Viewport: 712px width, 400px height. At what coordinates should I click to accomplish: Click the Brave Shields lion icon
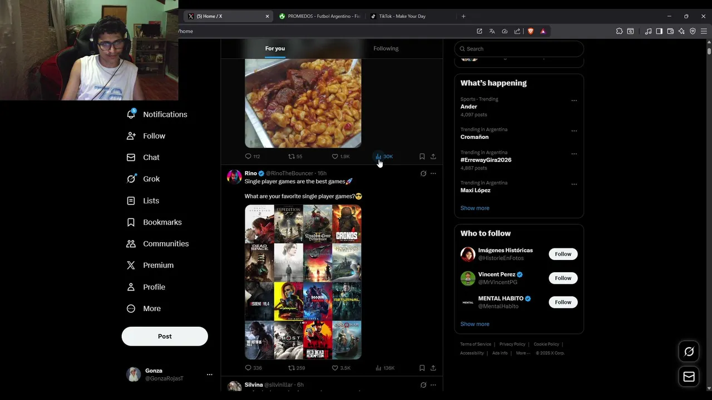pyautogui.click(x=531, y=31)
